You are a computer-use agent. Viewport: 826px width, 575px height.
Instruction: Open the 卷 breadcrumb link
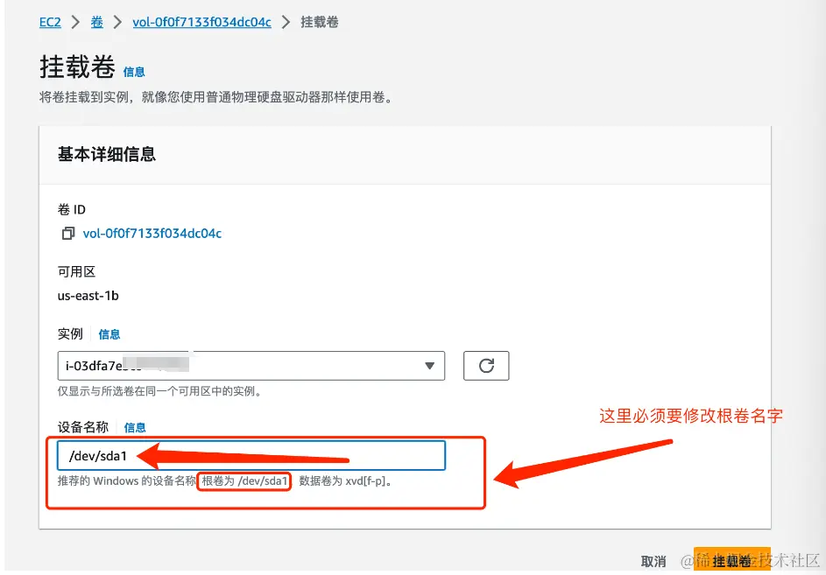coord(96,22)
